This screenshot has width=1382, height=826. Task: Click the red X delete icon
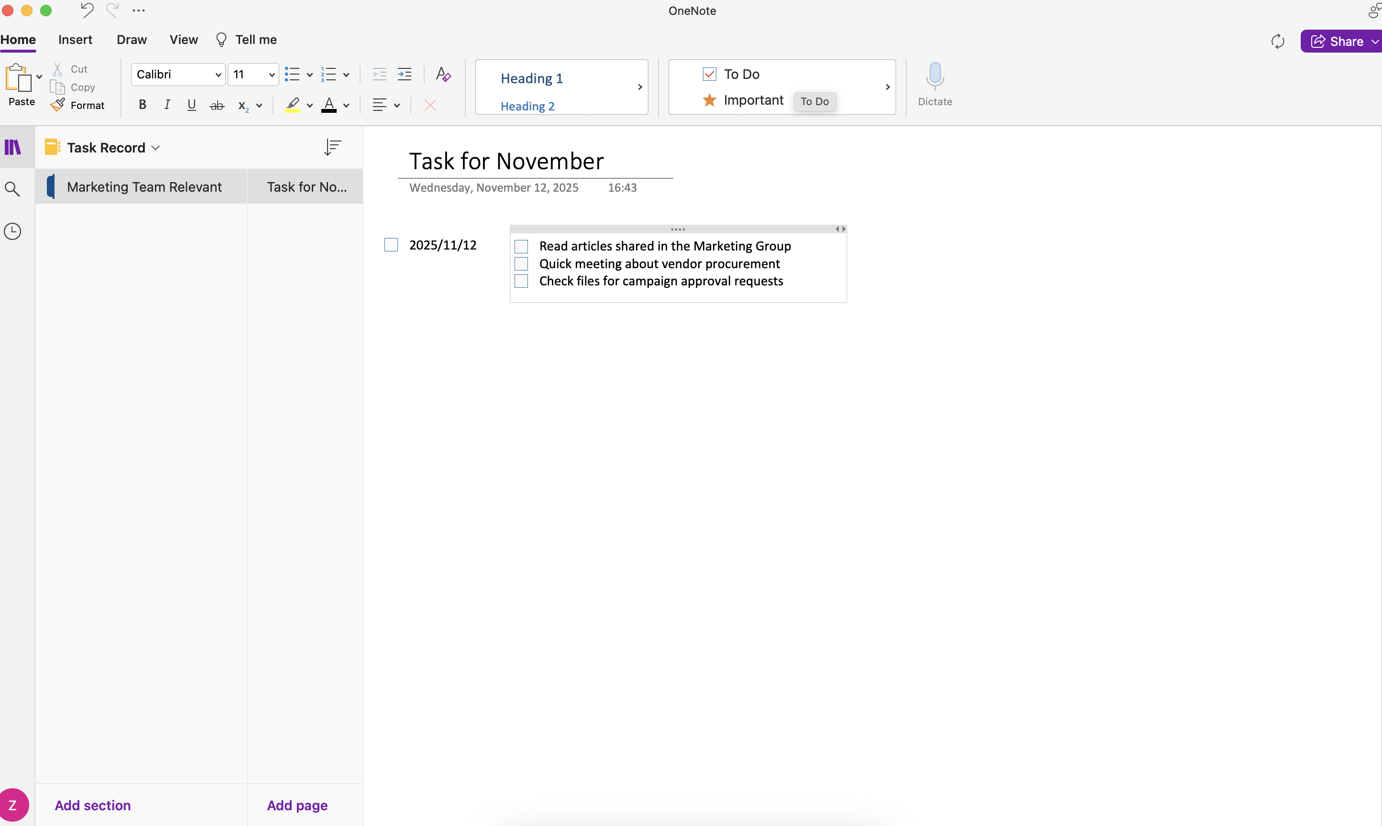[430, 105]
